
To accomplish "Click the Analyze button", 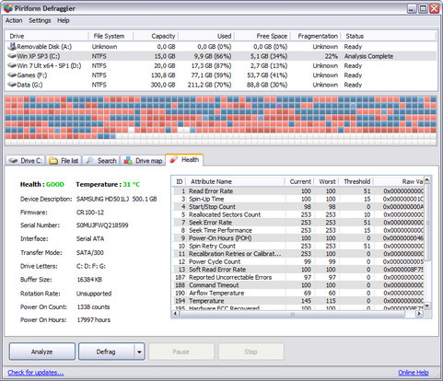I will [42, 352].
